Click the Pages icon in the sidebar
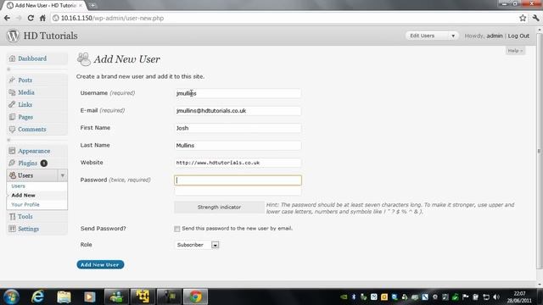The width and height of the screenshot is (543, 305). (12, 117)
